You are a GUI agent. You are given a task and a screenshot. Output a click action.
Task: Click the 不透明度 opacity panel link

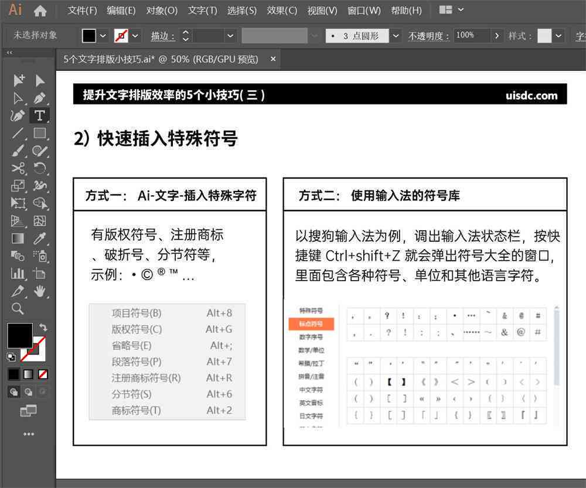point(428,36)
